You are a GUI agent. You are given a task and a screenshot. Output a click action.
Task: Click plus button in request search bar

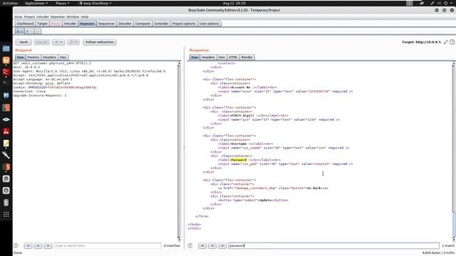click(38, 245)
